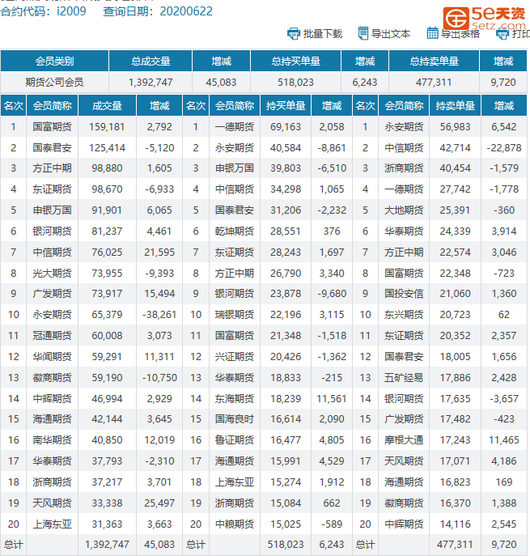Click the 5e天资 logo
Image resolution: width=530 pixels, height=556 pixels.
point(484,19)
